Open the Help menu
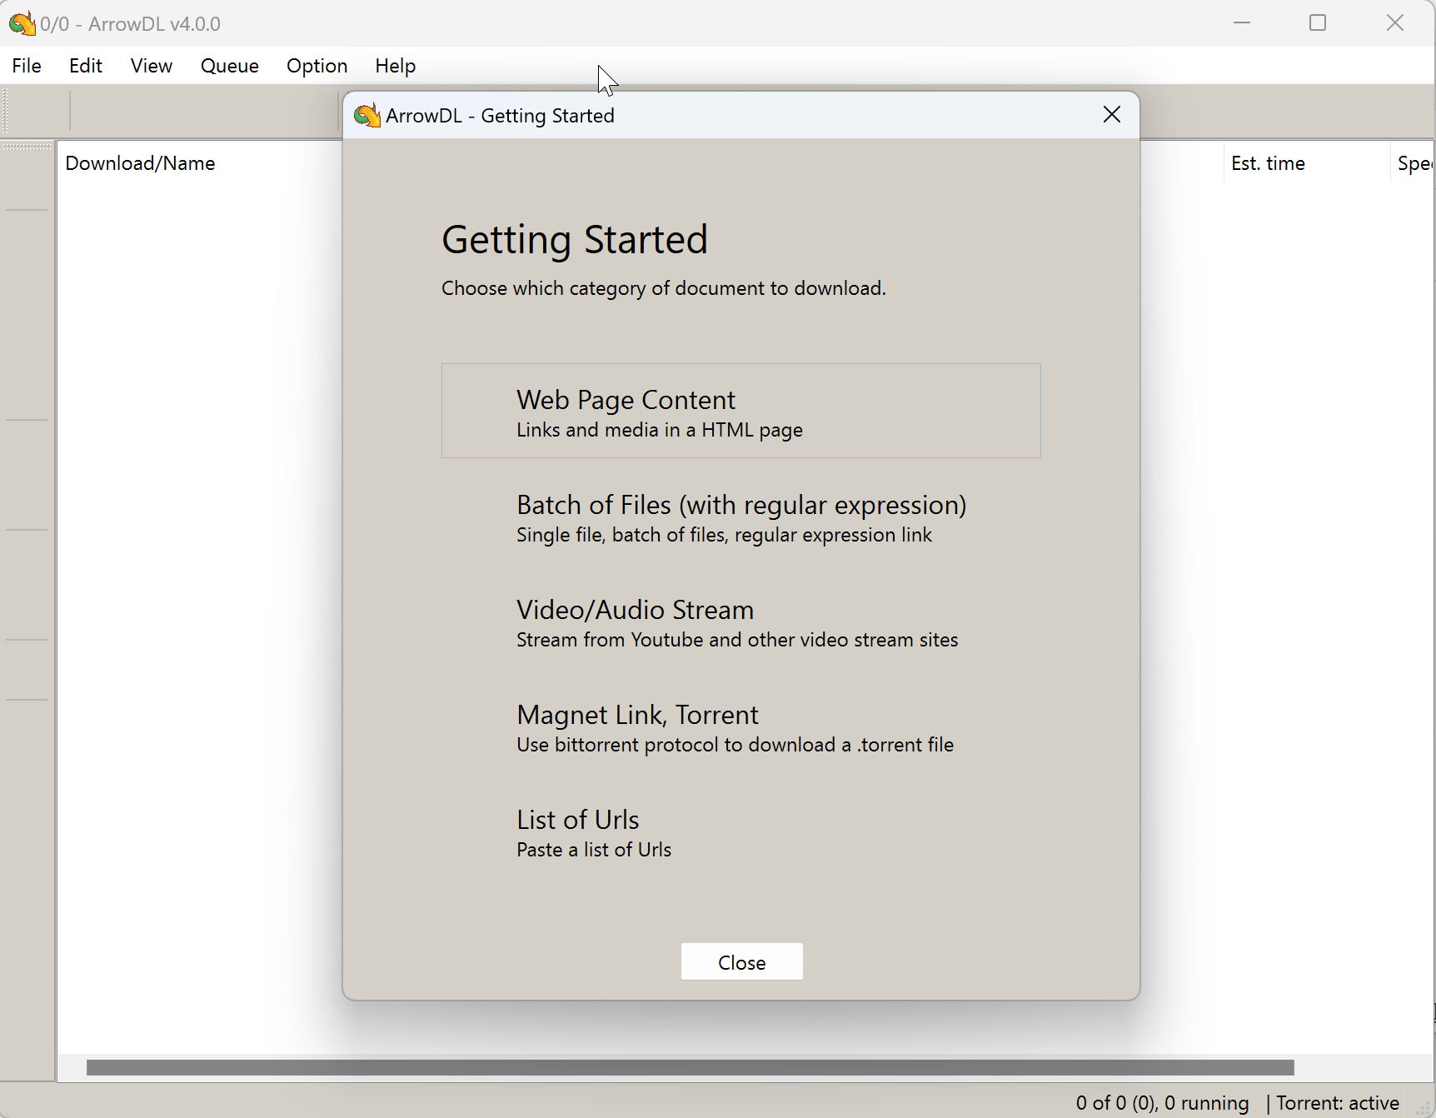This screenshot has width=1436, height=1118. [396, 66]
